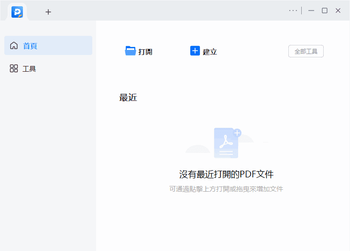Click the 打開 label
Viewport: 350px width, 251px height.
[145, 52]
